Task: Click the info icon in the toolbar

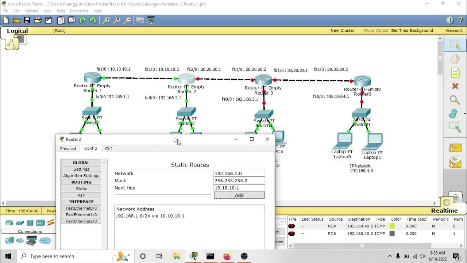Action: (x=450, y=20)
